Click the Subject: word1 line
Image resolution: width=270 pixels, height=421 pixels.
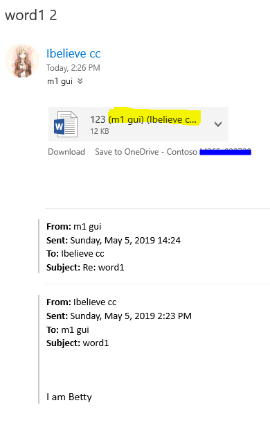tap(78, 343)
